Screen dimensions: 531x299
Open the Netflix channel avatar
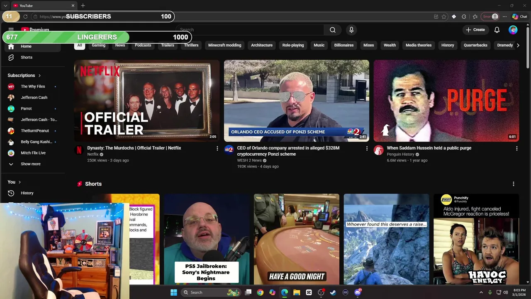pyautogui.click(x=79, y=150)
